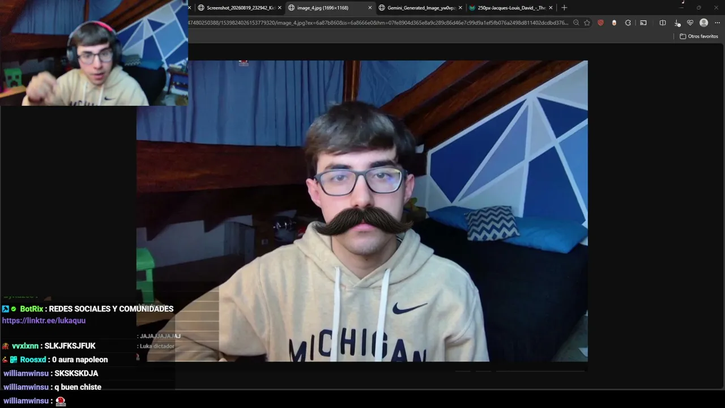Open the Otros favoritos bookmarks folder
This screenshot has height=408, width=725.
pos(699,36)
